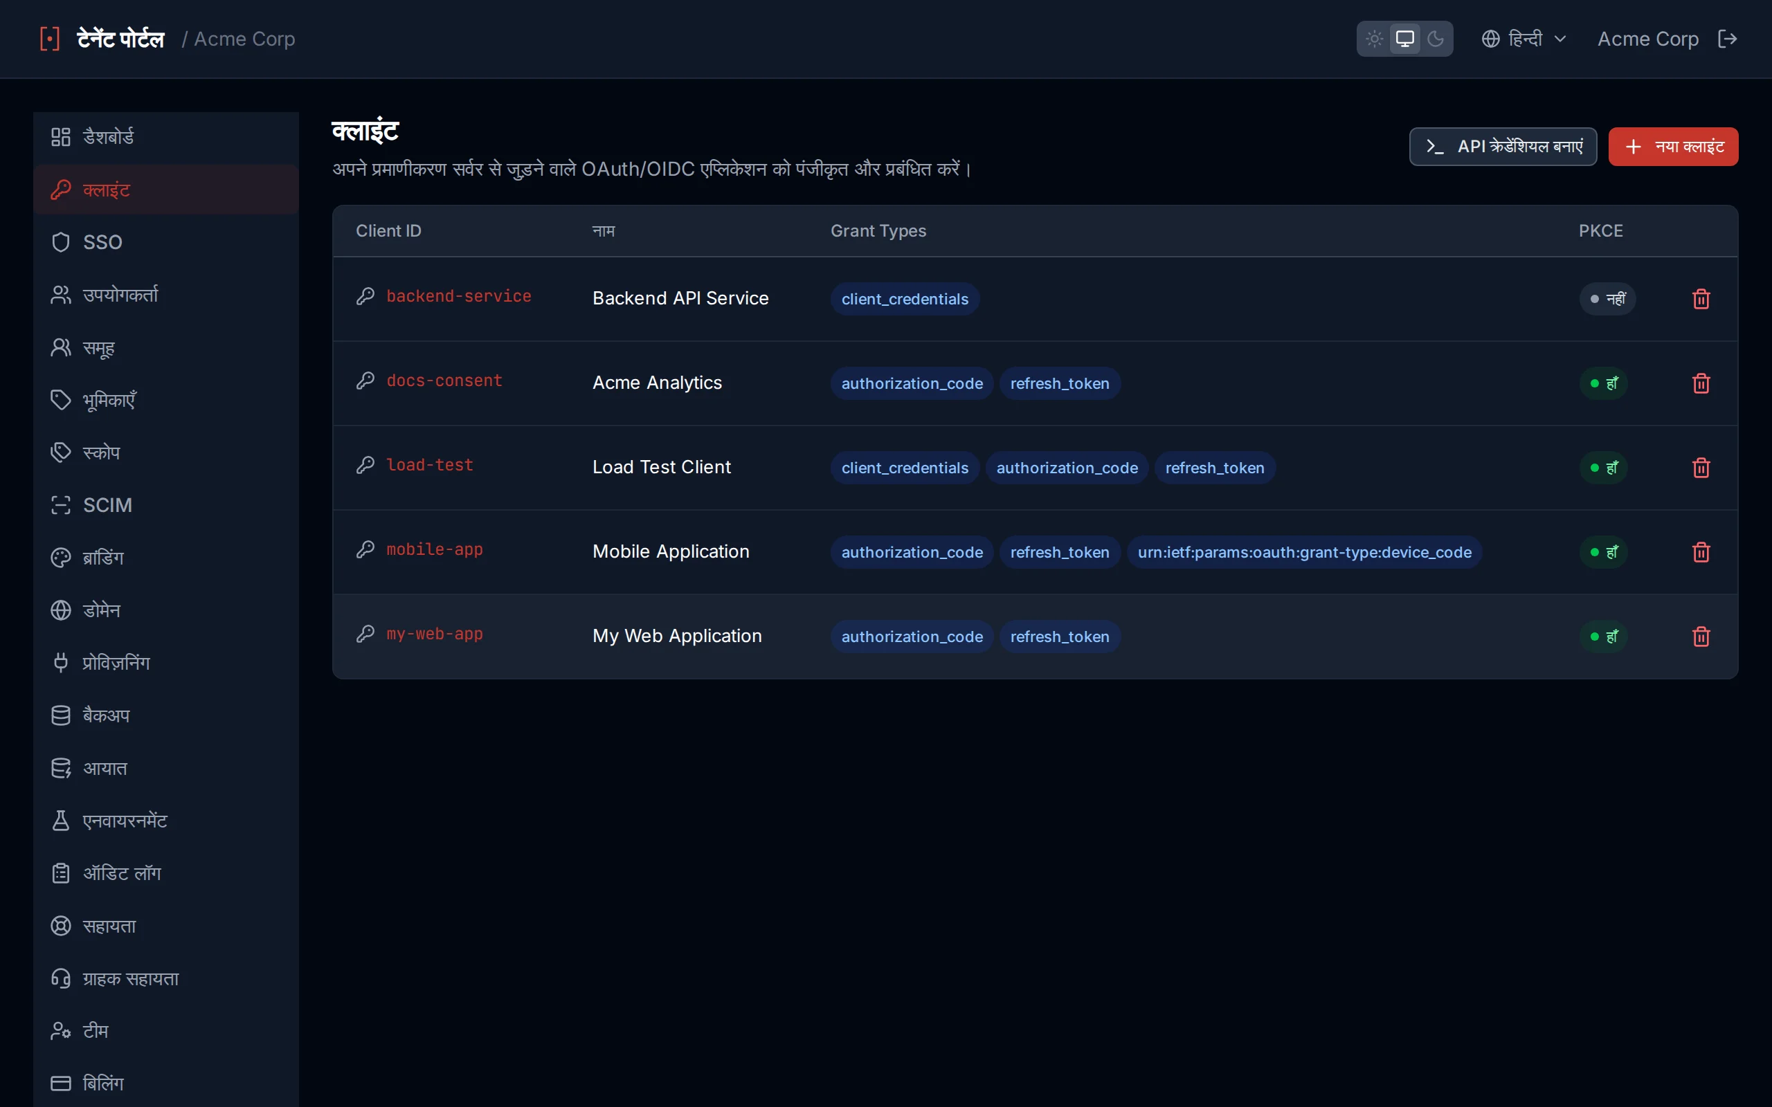Viewport: 1772px width, 1107px height.
Task: Click the बिलिंग credit card icon
Action: [x=61, y=1083]
